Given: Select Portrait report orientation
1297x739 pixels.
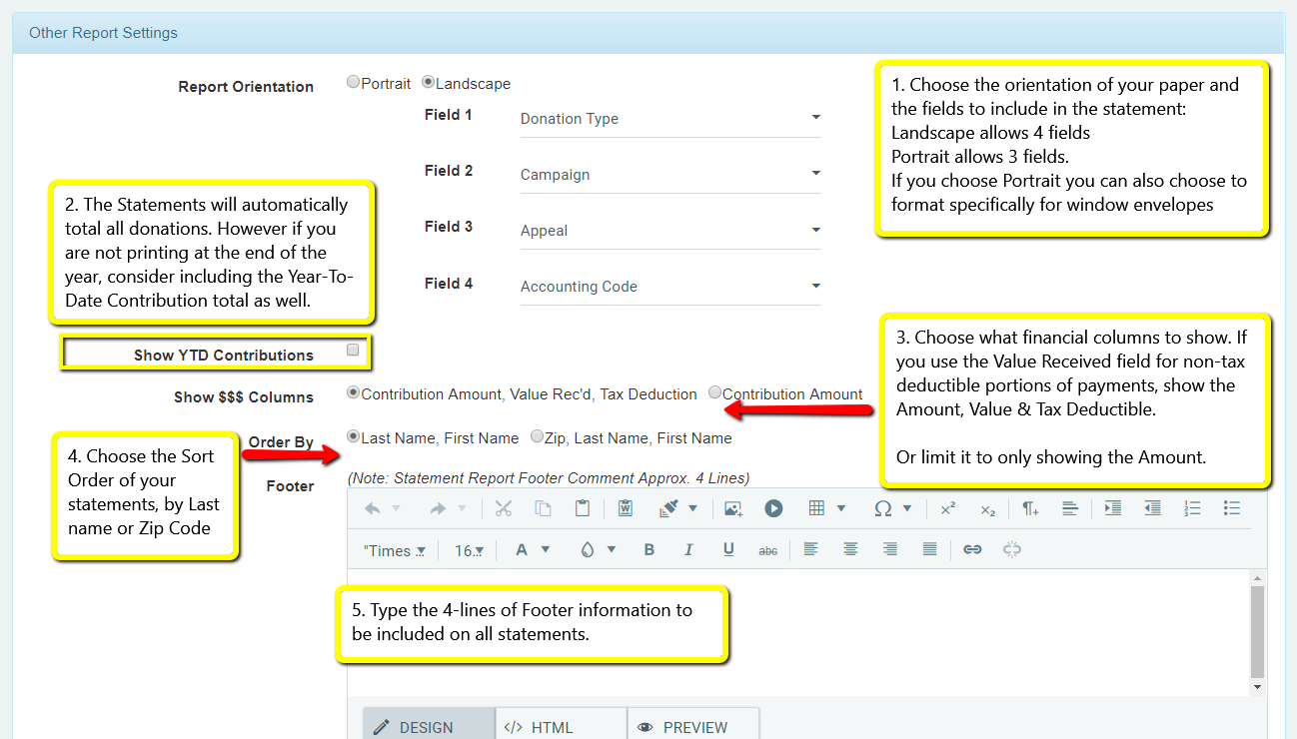Looking at the screenshot, I should click(353, 83).
